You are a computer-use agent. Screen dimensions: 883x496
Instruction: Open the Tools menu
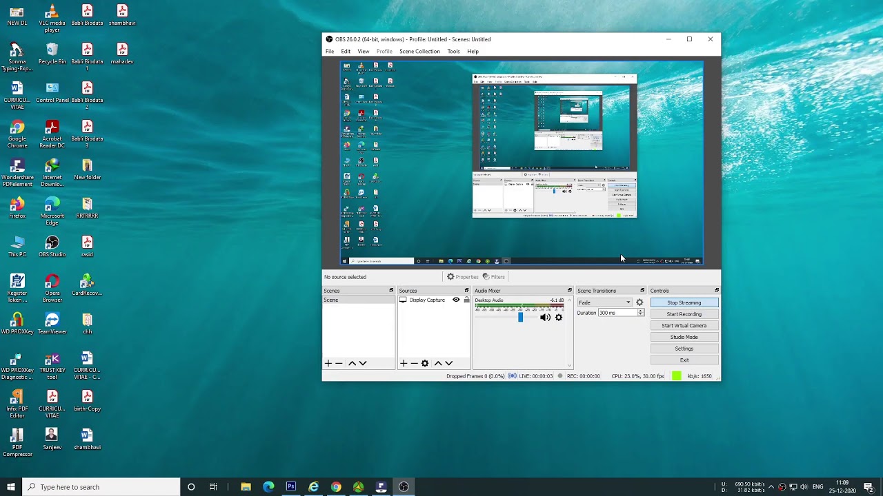click(x=453, y=52)
